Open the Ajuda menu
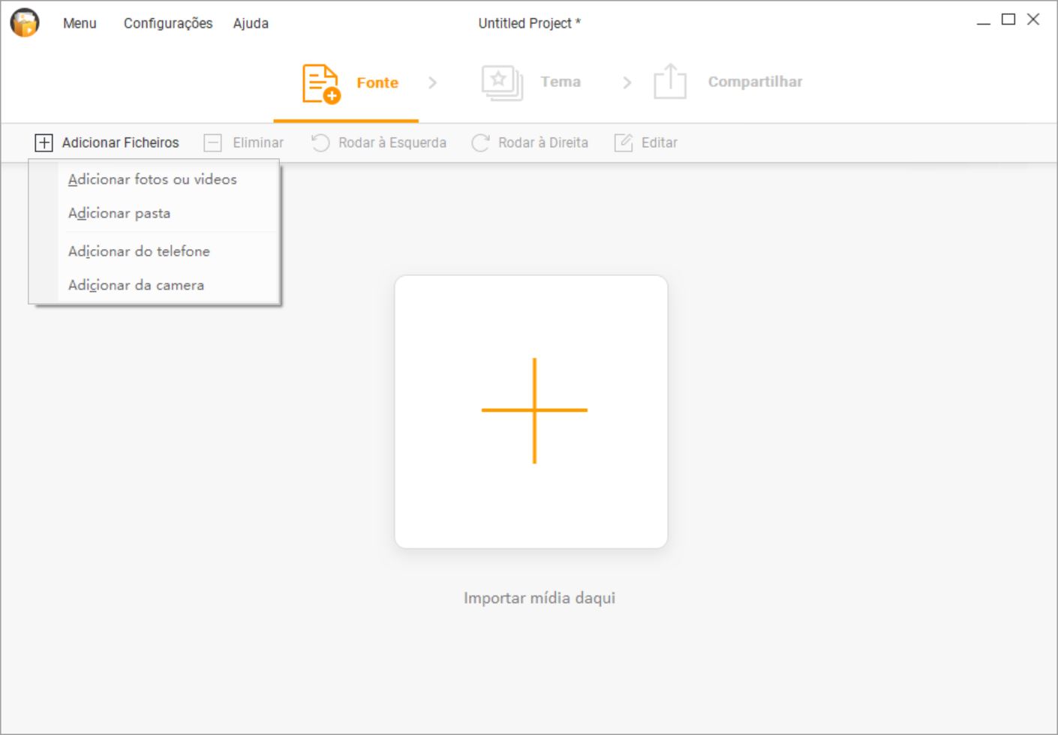This screenshot has height=735, width=1058. point(251,23)
